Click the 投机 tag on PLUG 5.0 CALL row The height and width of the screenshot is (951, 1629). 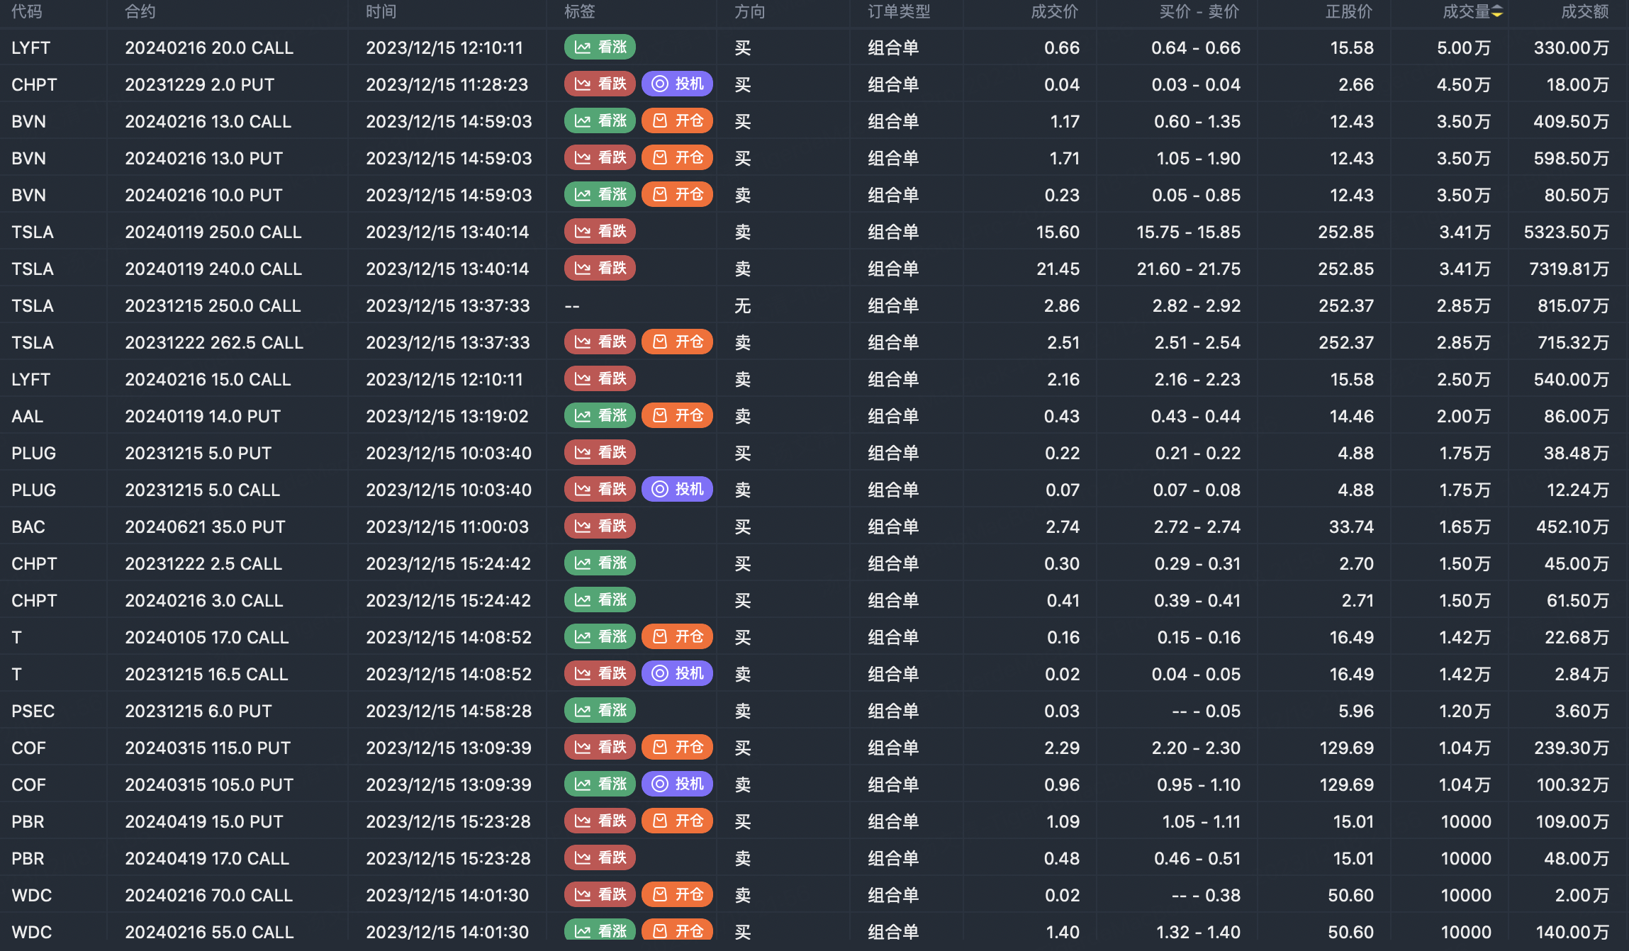[x=677, y=490]
